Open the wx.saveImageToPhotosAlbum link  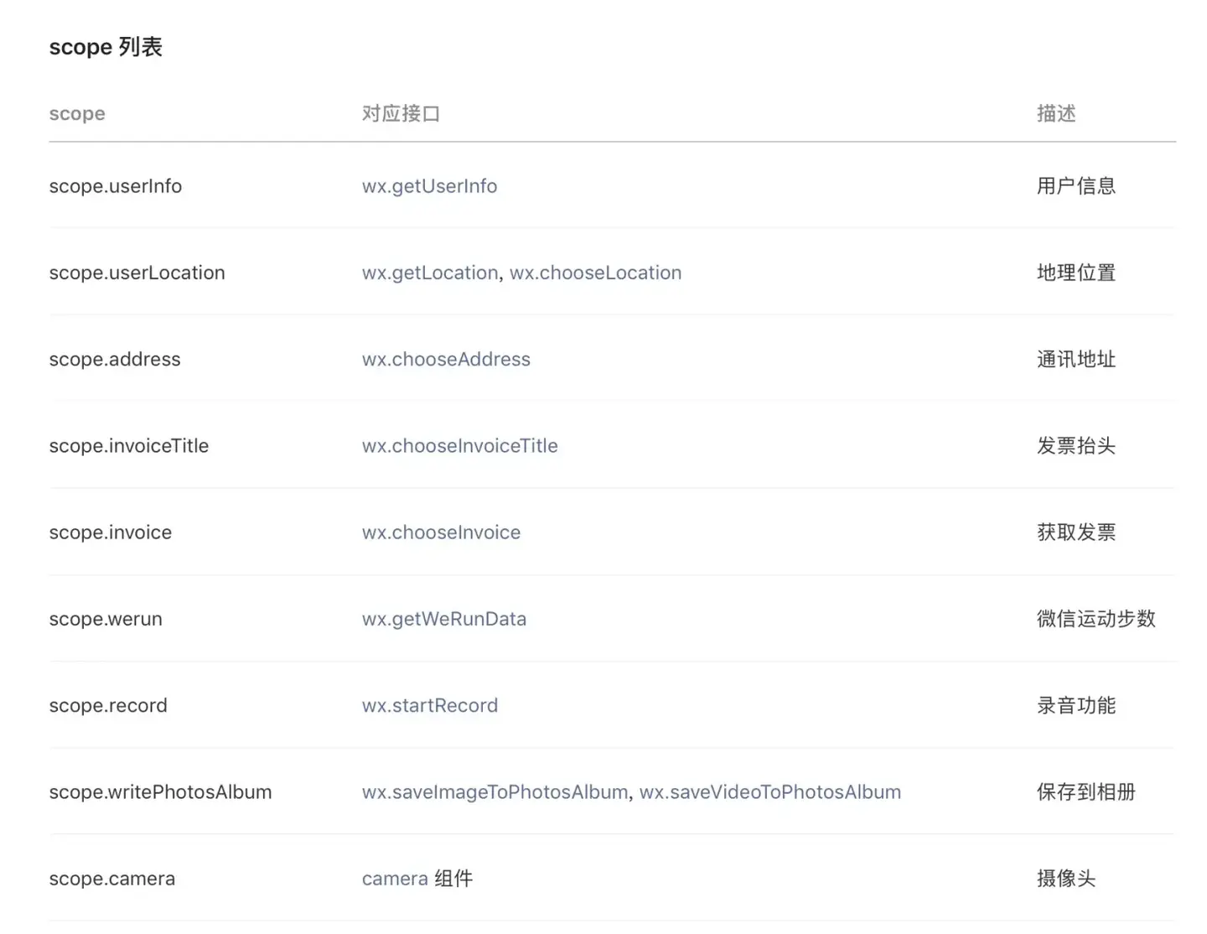click(495, 792)
